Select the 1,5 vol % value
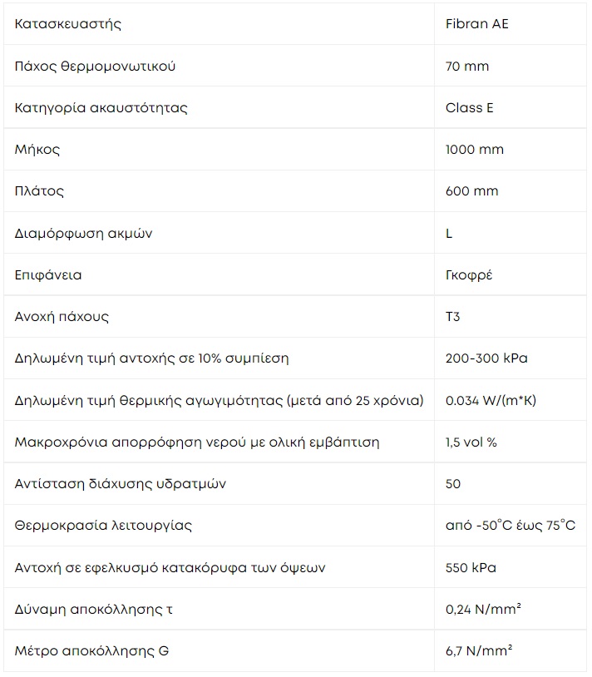The image size is (592, 677). click(x=471, y=442)
